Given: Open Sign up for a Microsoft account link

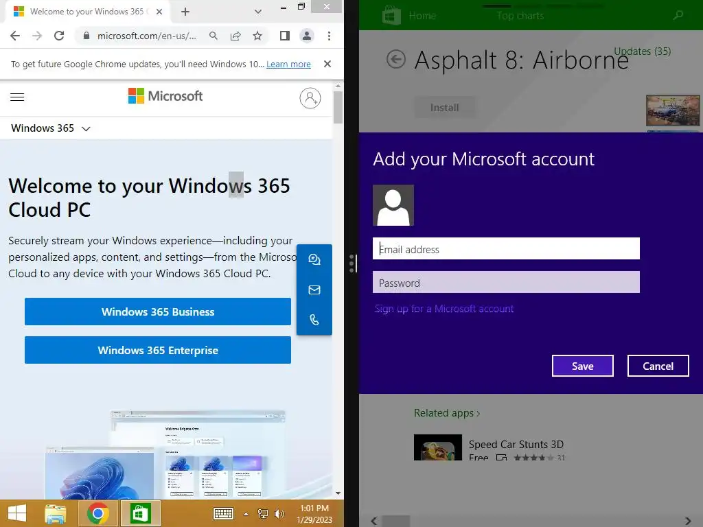Looking at the screenshot, I should tap(444, 309).
